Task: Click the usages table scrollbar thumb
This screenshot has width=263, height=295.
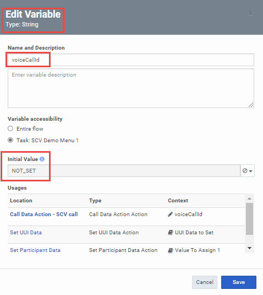Action: (249, 219)
